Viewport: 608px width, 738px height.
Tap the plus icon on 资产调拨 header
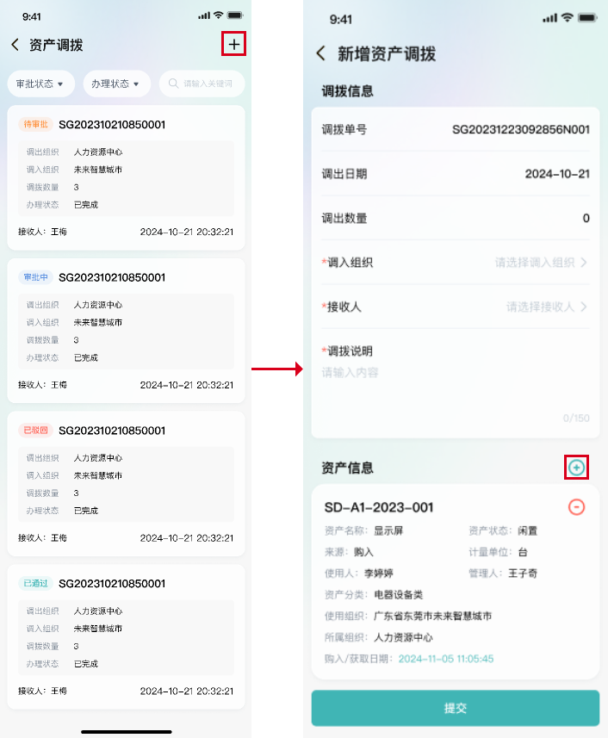point(234,44)
